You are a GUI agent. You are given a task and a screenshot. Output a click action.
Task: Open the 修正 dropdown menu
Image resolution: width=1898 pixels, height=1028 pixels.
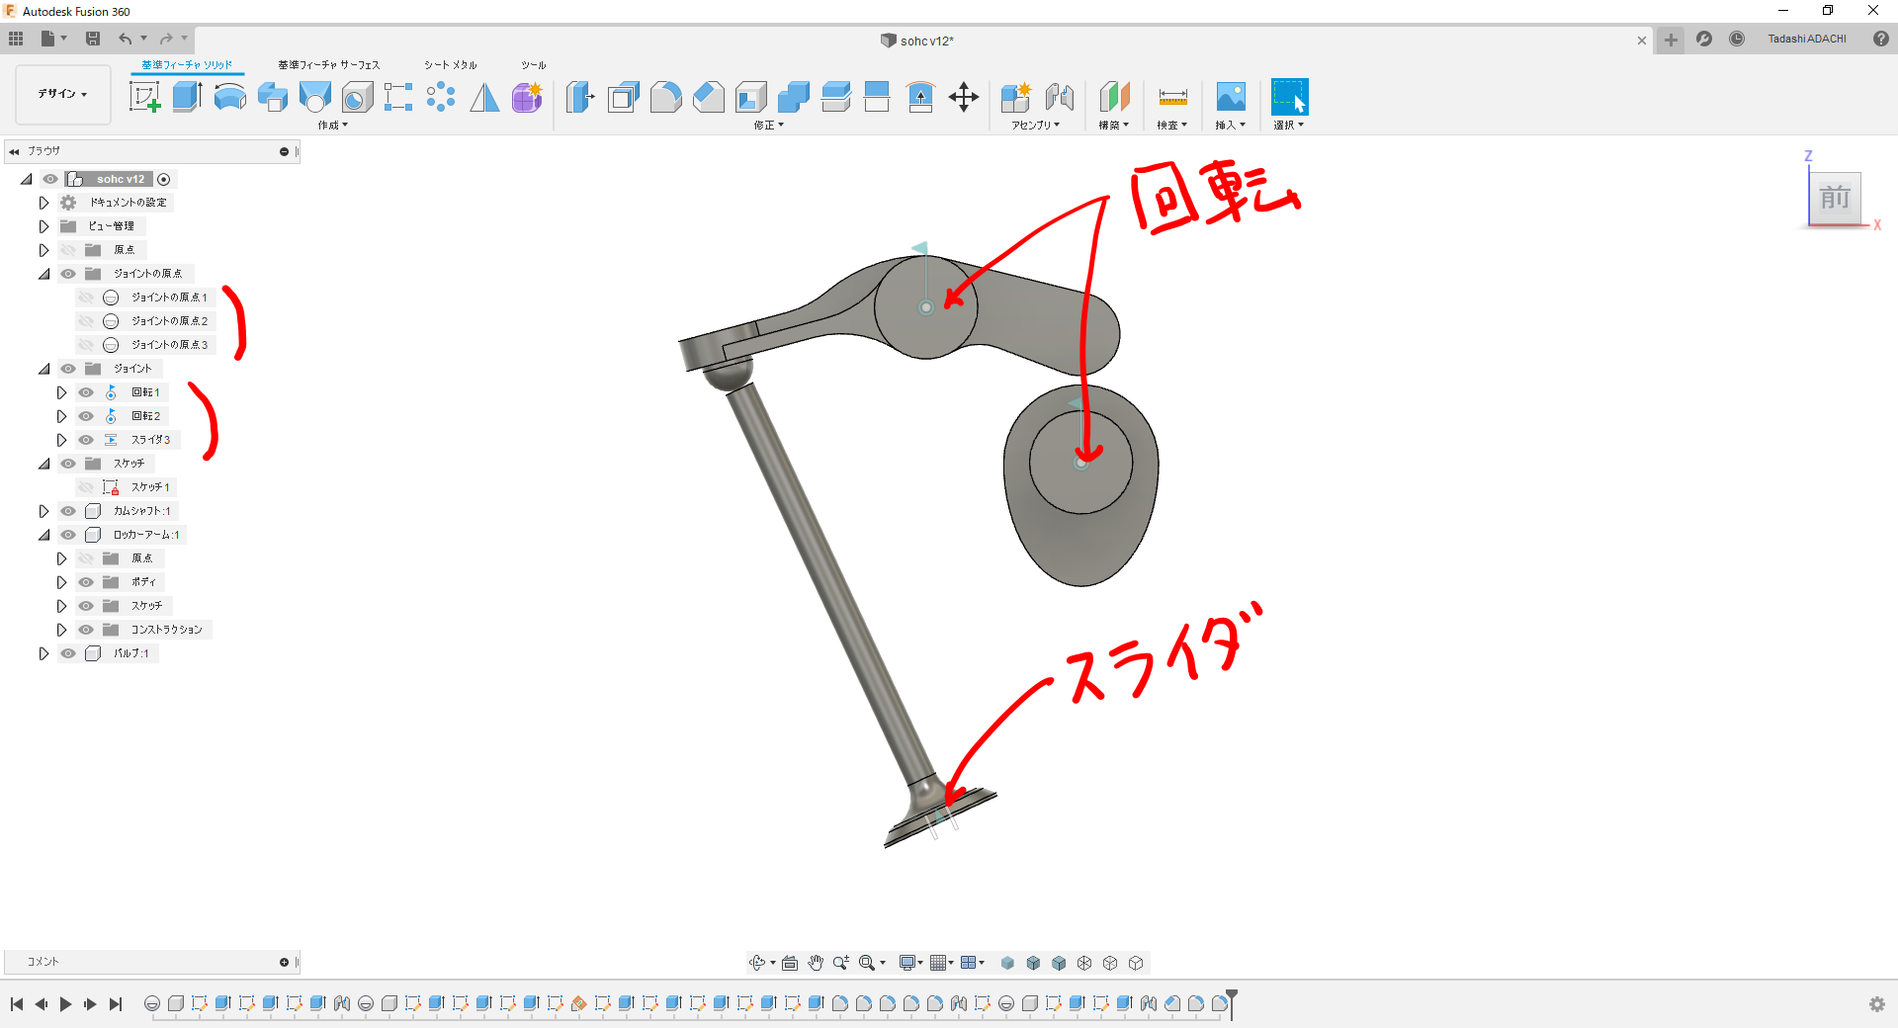(769, 126)
